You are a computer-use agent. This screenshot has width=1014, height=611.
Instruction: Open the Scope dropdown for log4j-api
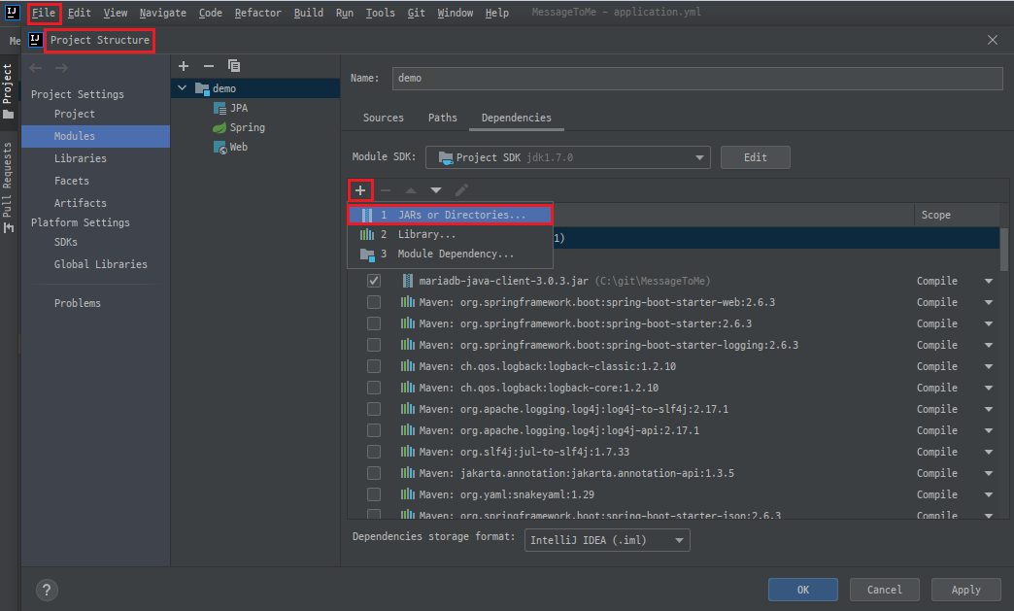[990, 429]
